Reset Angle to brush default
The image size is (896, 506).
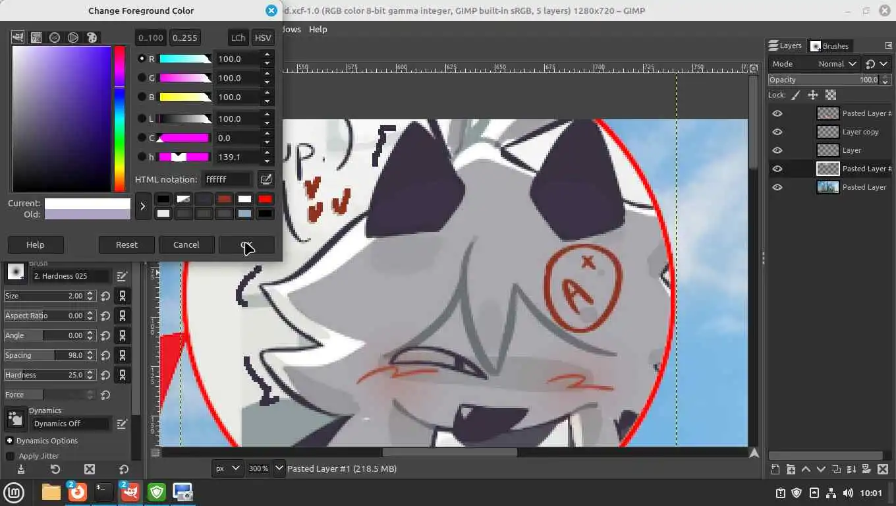[105, 335]
